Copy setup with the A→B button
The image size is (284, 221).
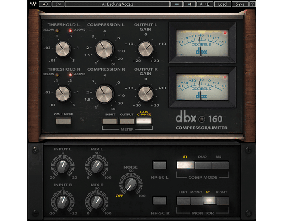click(x=205, y=4)
